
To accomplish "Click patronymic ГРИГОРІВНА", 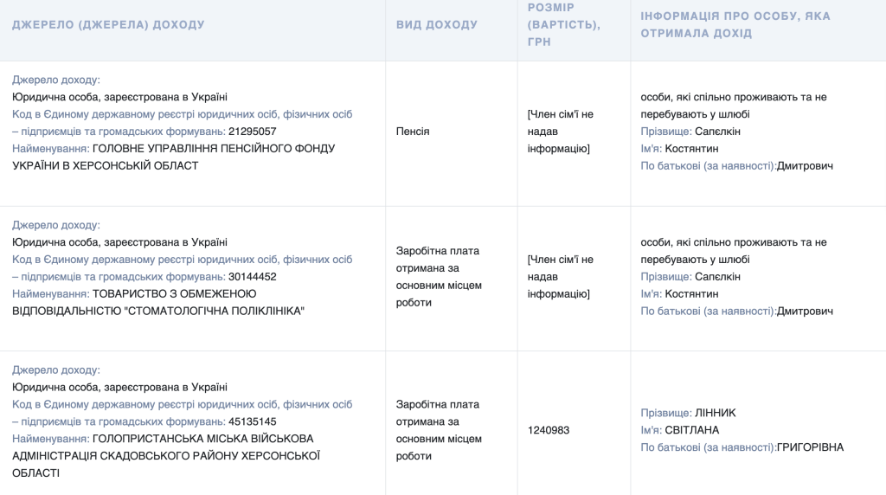I will (x=810, y=447).
